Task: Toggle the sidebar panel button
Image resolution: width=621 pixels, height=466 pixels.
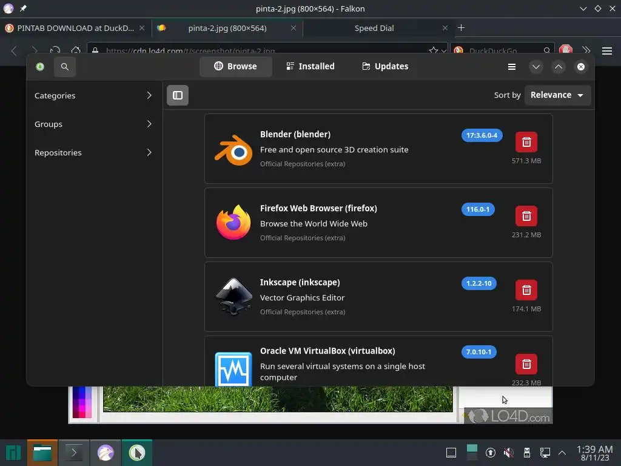Action: 178,95
